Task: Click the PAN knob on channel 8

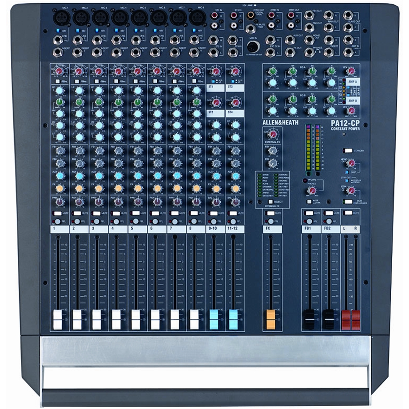Action: 196,202
